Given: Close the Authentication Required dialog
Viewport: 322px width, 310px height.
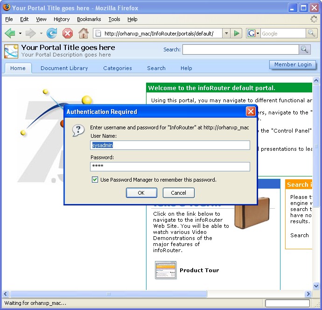Looking at the screenshot, I should coord(251,112).
